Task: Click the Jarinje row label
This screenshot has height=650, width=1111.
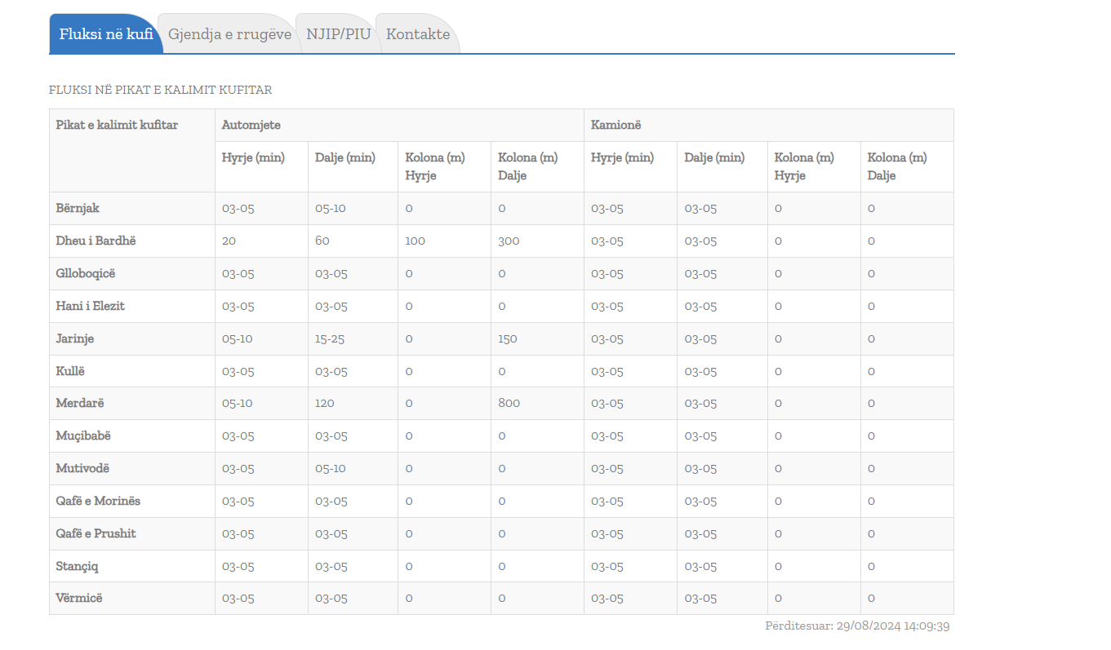Action: 75,338
